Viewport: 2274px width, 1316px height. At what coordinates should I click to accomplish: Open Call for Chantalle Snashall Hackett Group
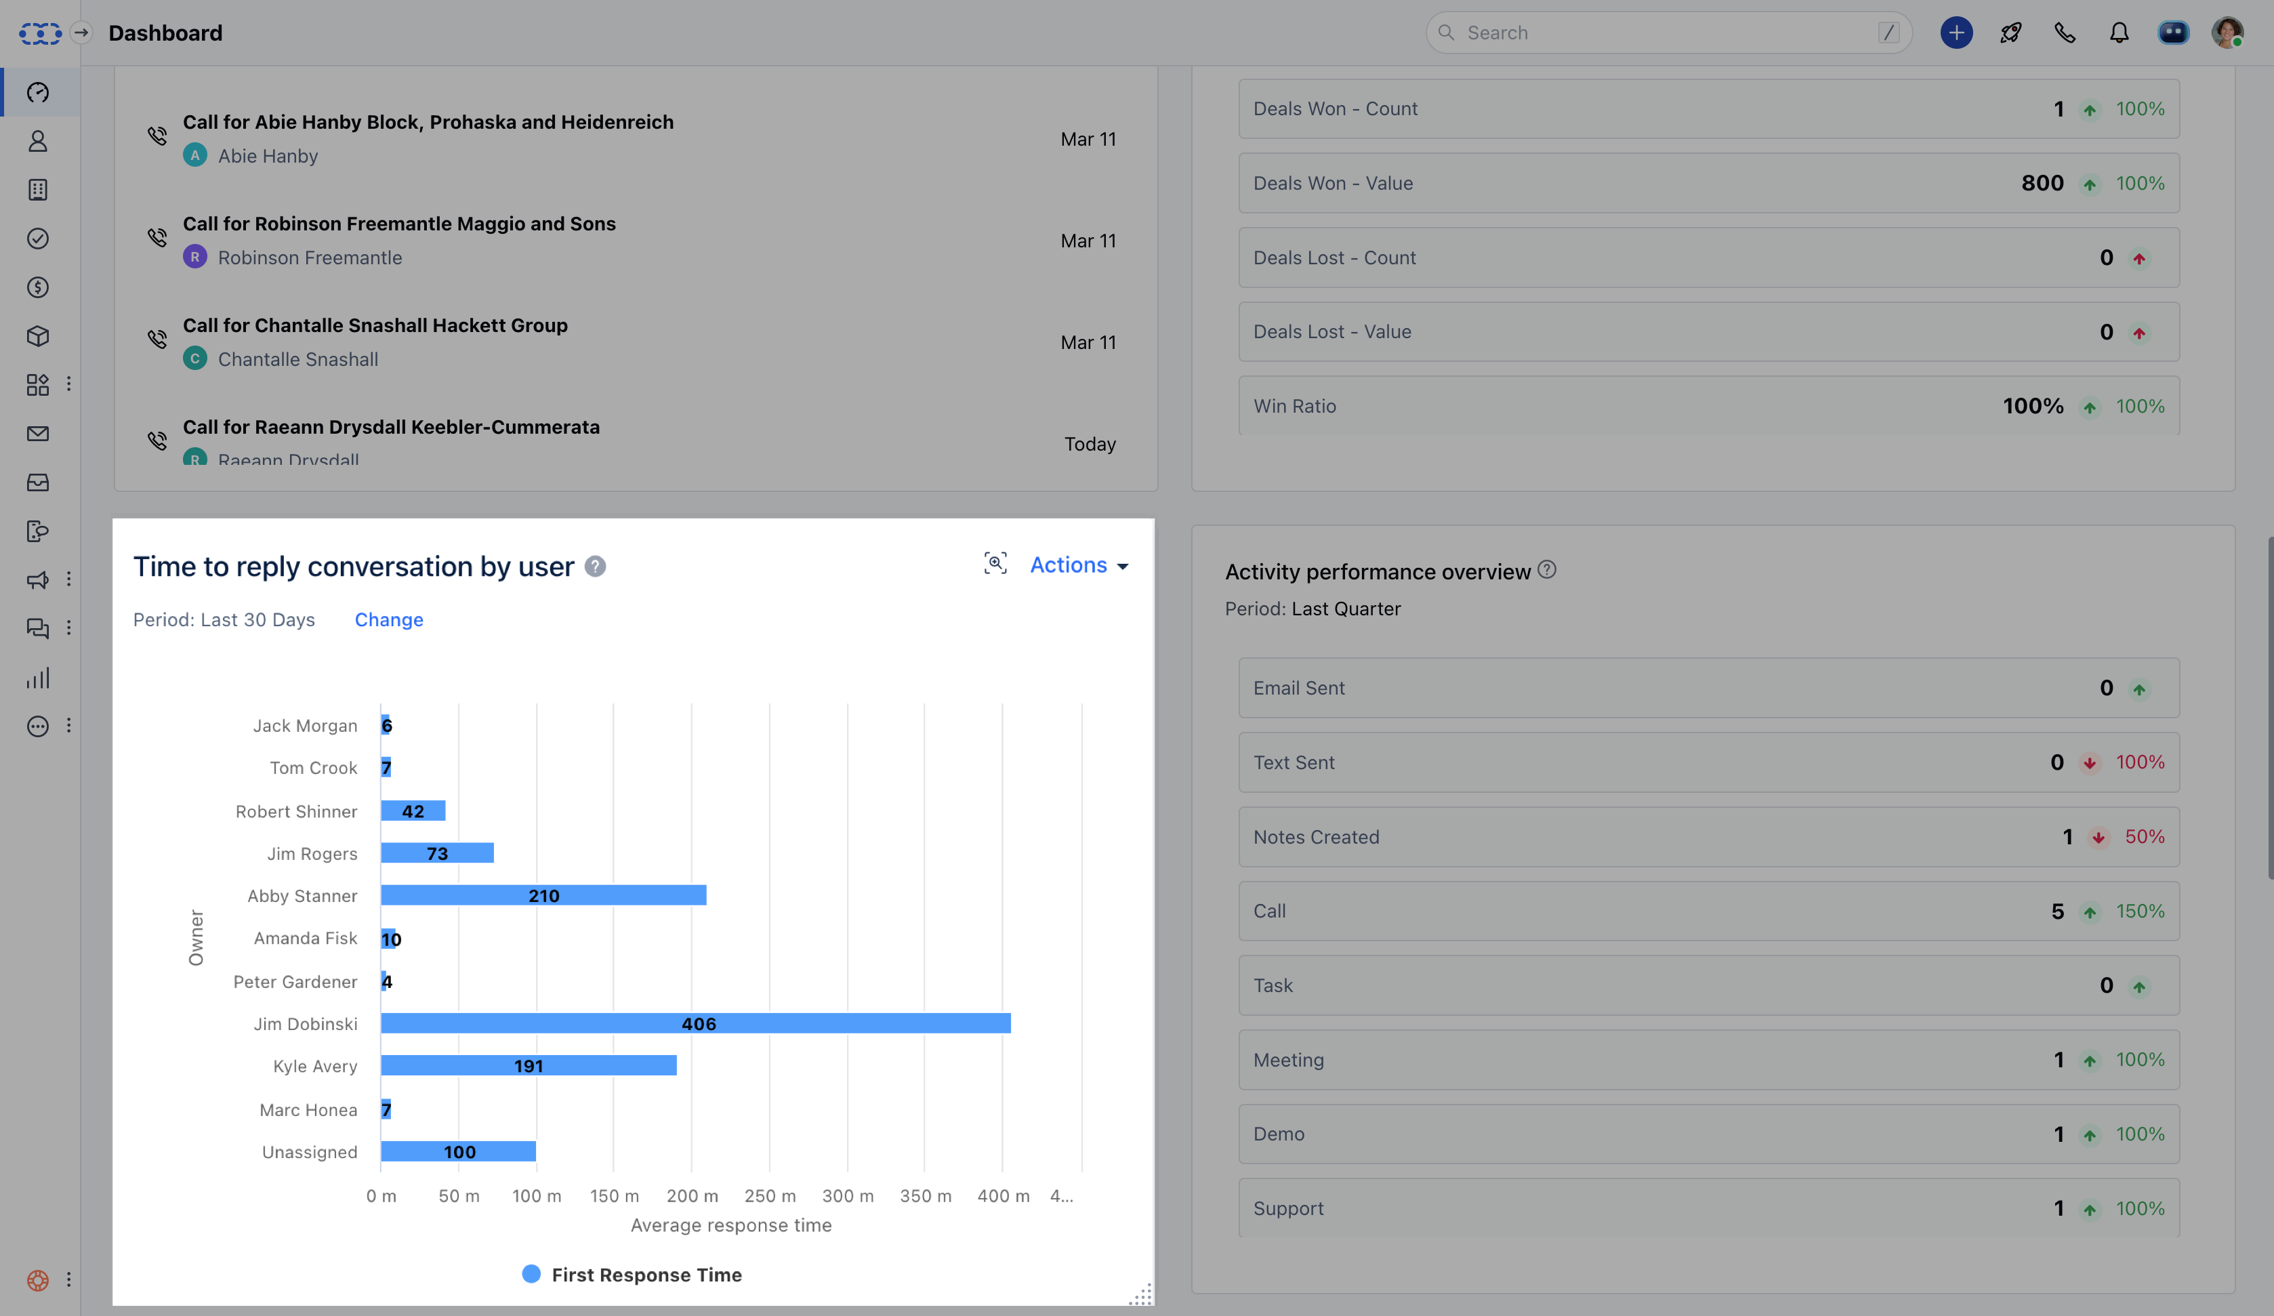coord(375,326)
